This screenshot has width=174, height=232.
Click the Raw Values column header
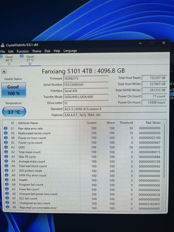(153, 123)
